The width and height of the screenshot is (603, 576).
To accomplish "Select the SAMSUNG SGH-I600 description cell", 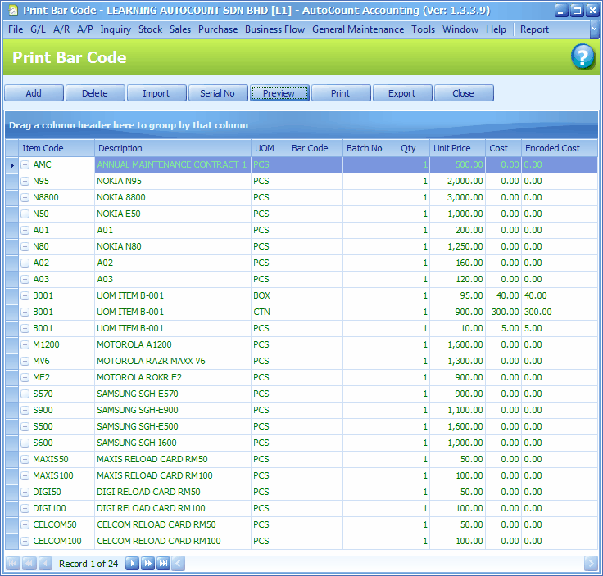I will [x=173, y=443].
